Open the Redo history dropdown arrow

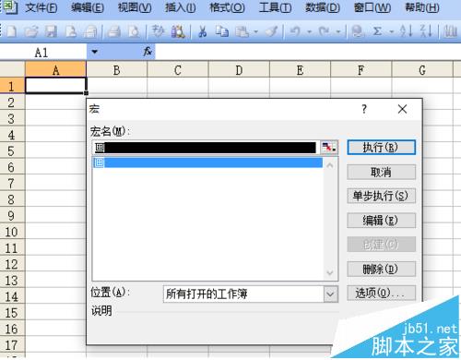(337, 31)
